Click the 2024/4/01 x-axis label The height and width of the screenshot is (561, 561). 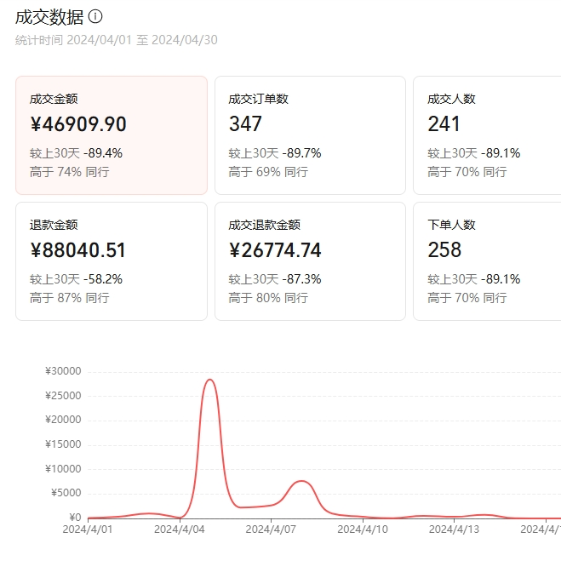pyautogui.click(x=88, y=529)
